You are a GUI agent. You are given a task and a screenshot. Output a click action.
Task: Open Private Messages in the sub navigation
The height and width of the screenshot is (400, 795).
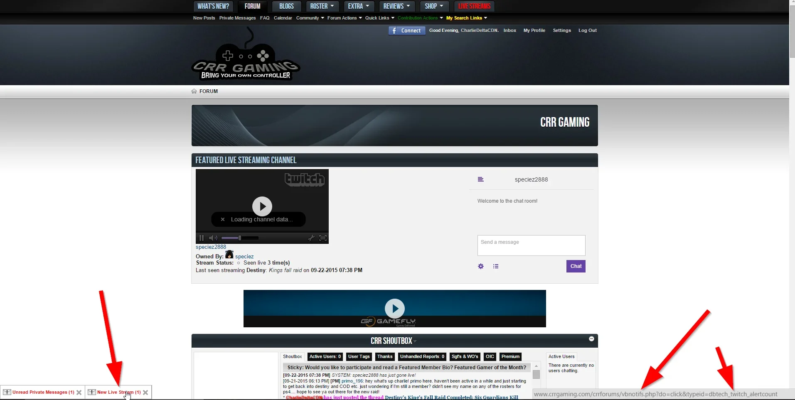point(237,18)
